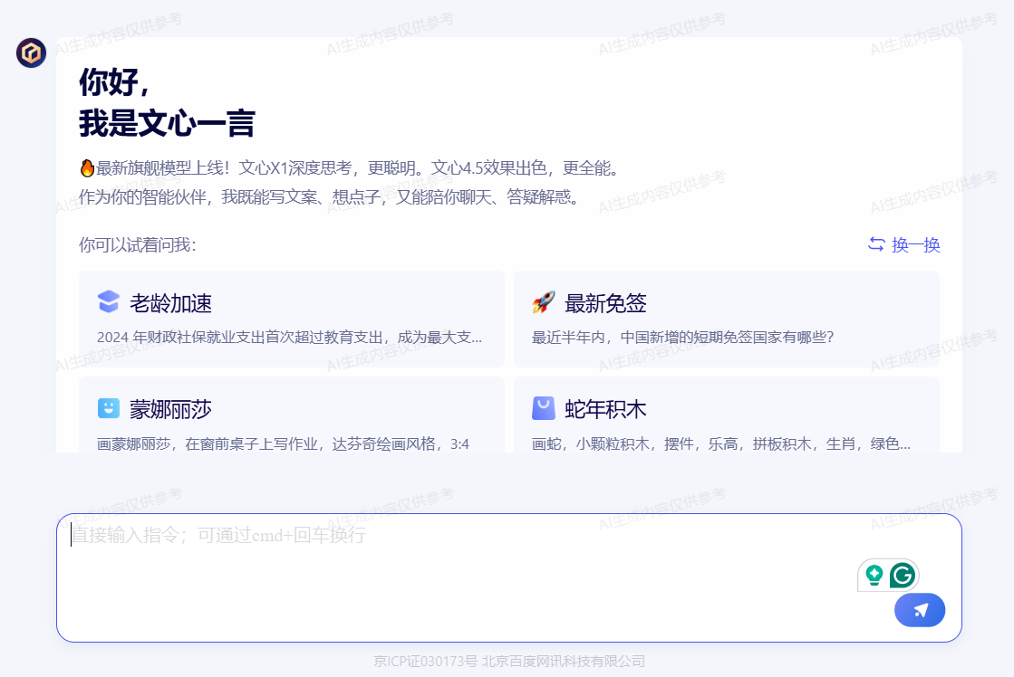Click the Grammarly G icon
The image size is (1014, 677).
[x=901, y=574]
